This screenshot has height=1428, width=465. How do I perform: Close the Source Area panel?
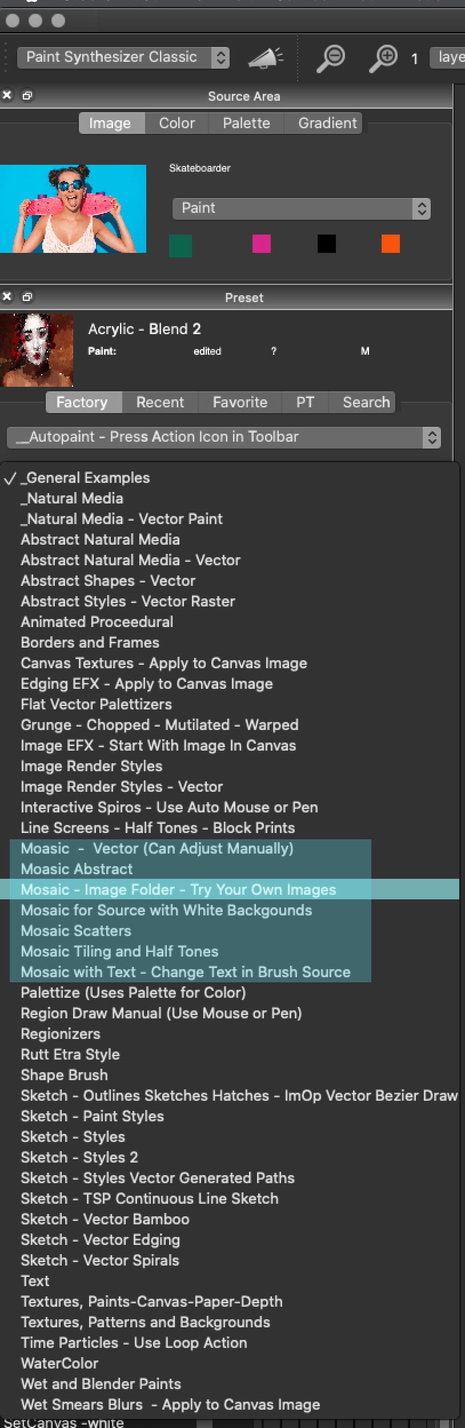[x=7, y=96]
